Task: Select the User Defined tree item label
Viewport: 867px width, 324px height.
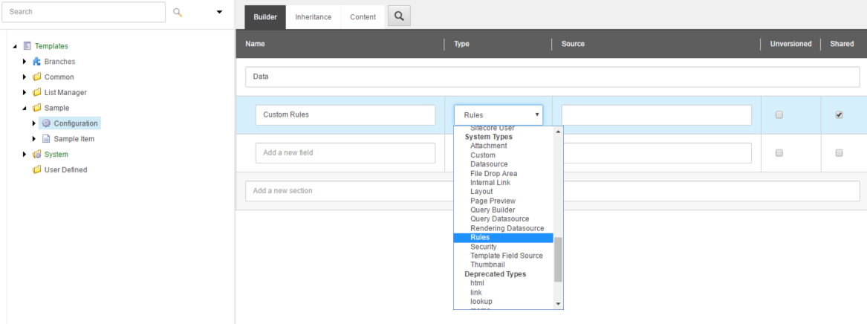Action: click(66, 169)
